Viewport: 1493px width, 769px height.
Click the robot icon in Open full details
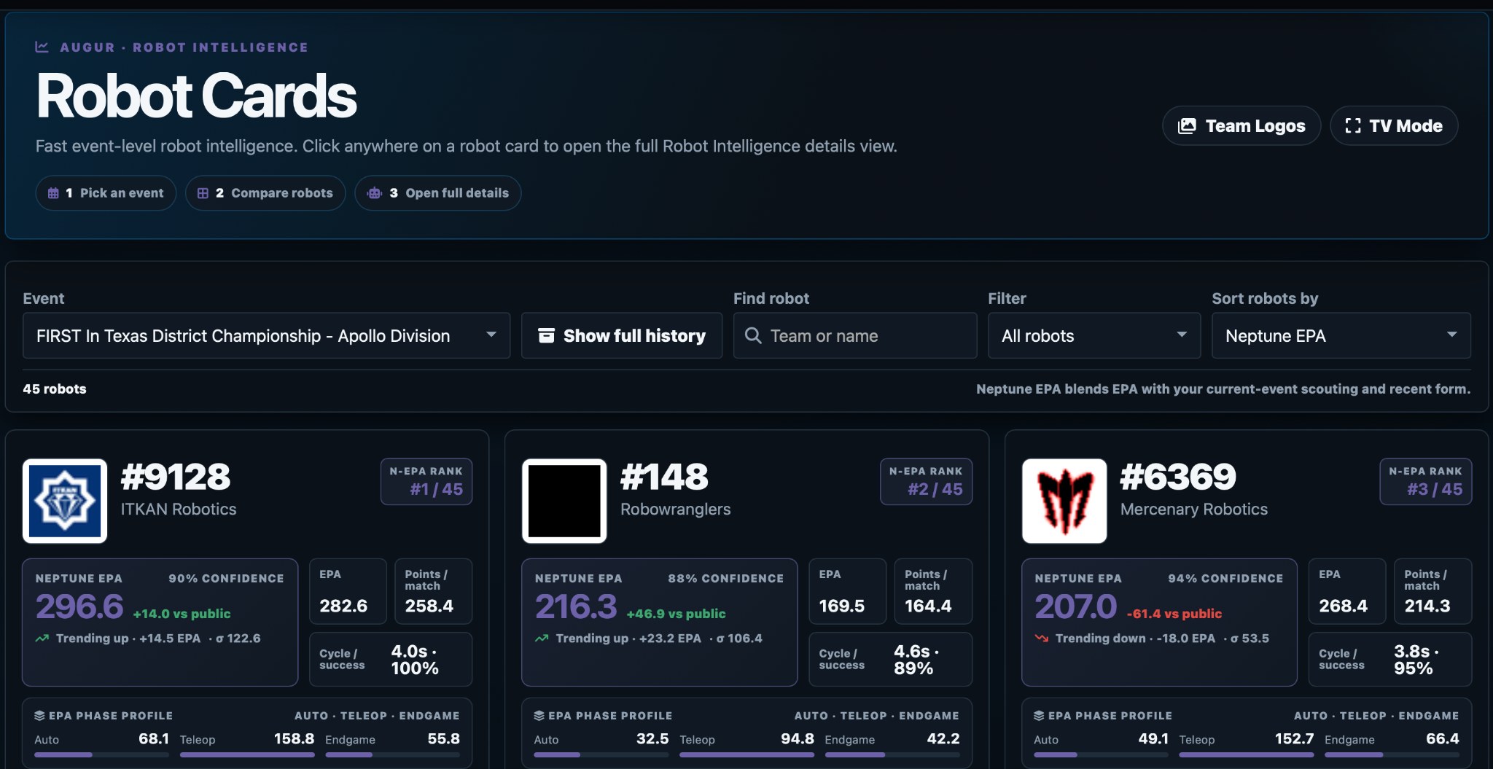click(x=375, y=193)
